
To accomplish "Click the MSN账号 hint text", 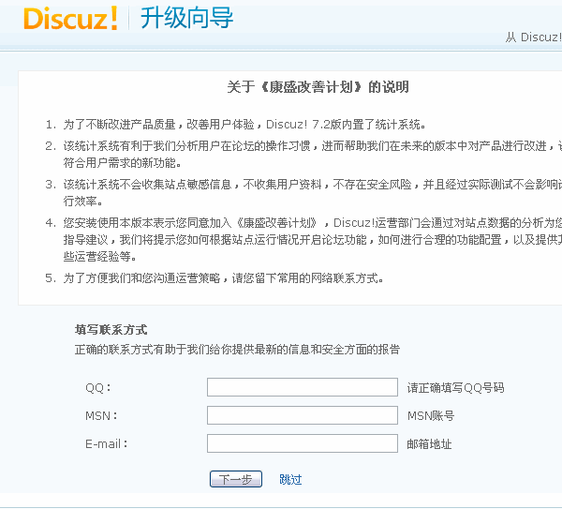I will [x=431, y=416].
